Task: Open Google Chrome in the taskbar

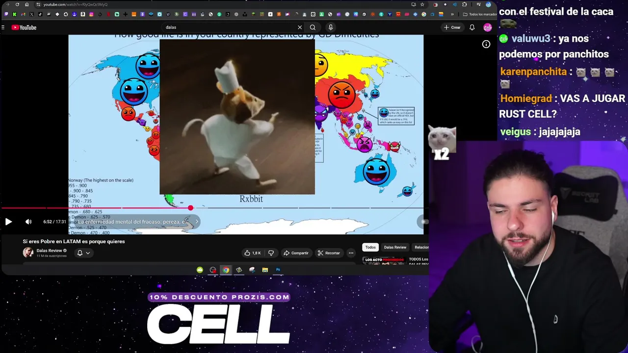Action: pos(226,270)
